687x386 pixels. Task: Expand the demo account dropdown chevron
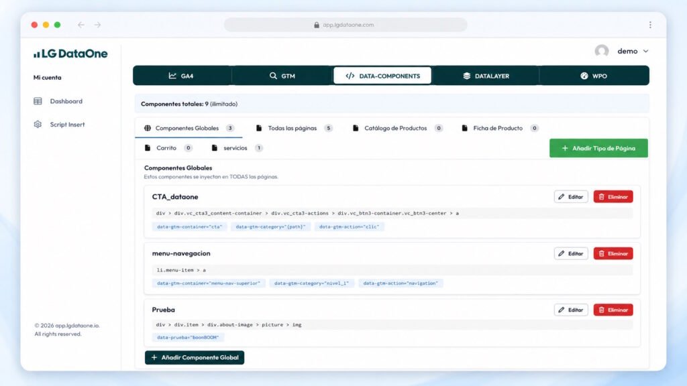coord(646,51)
